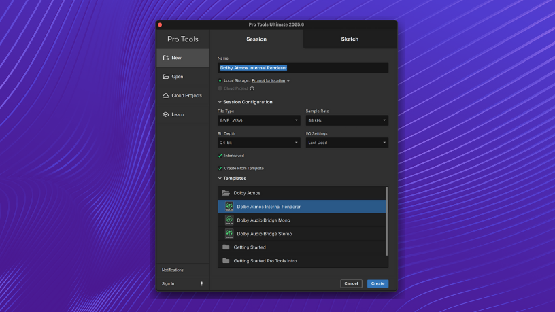This screenshot has width=555, height=312.
Task: Select the Dolby Audio Bridge Mono template
Action: [x=302, y=220]
